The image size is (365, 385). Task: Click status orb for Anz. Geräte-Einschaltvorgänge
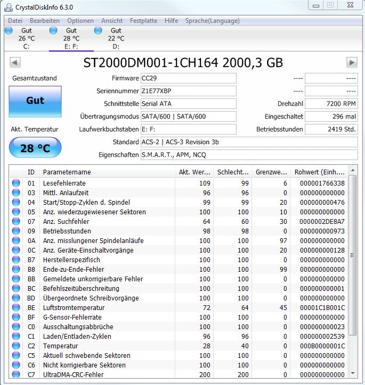point(16,250)
